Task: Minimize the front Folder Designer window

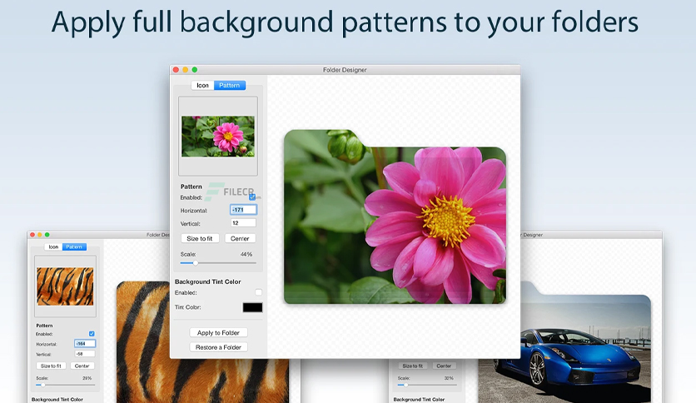Action: (185, 70)
